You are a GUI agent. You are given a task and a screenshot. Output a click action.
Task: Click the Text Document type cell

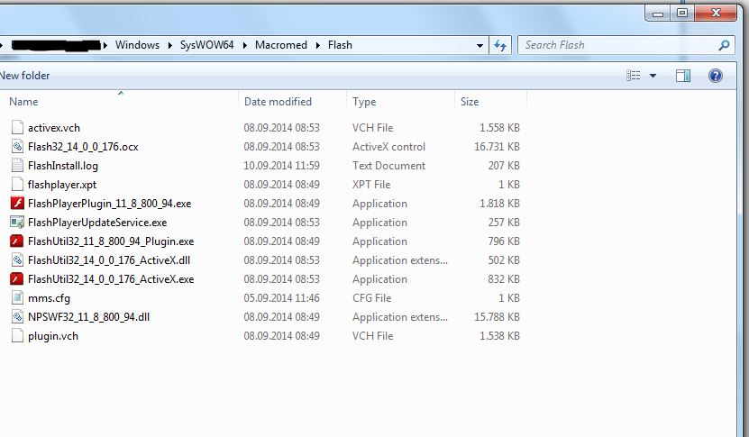388,166
